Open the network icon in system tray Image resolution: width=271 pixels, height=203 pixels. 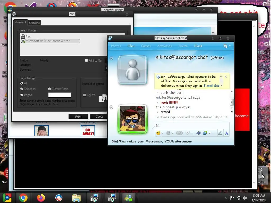pos(238,198)
